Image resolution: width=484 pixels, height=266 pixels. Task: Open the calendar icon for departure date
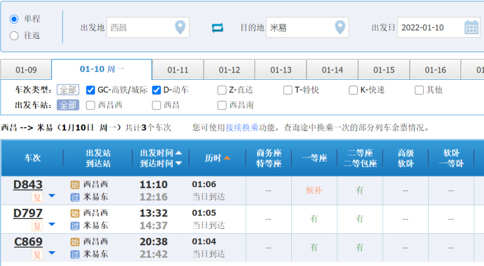[x=471, y=28]
